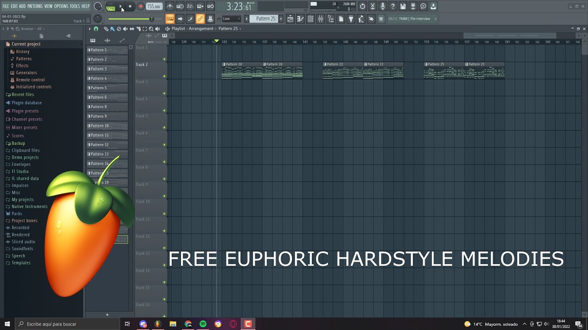Toggle auto-scrolling arrow icon

coord(180,19)
